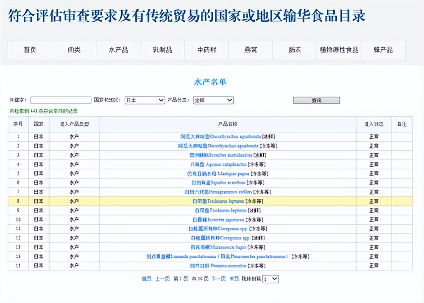424x303 pixels.
Task: Click the search result count text 443
Action: coord(44,111)
